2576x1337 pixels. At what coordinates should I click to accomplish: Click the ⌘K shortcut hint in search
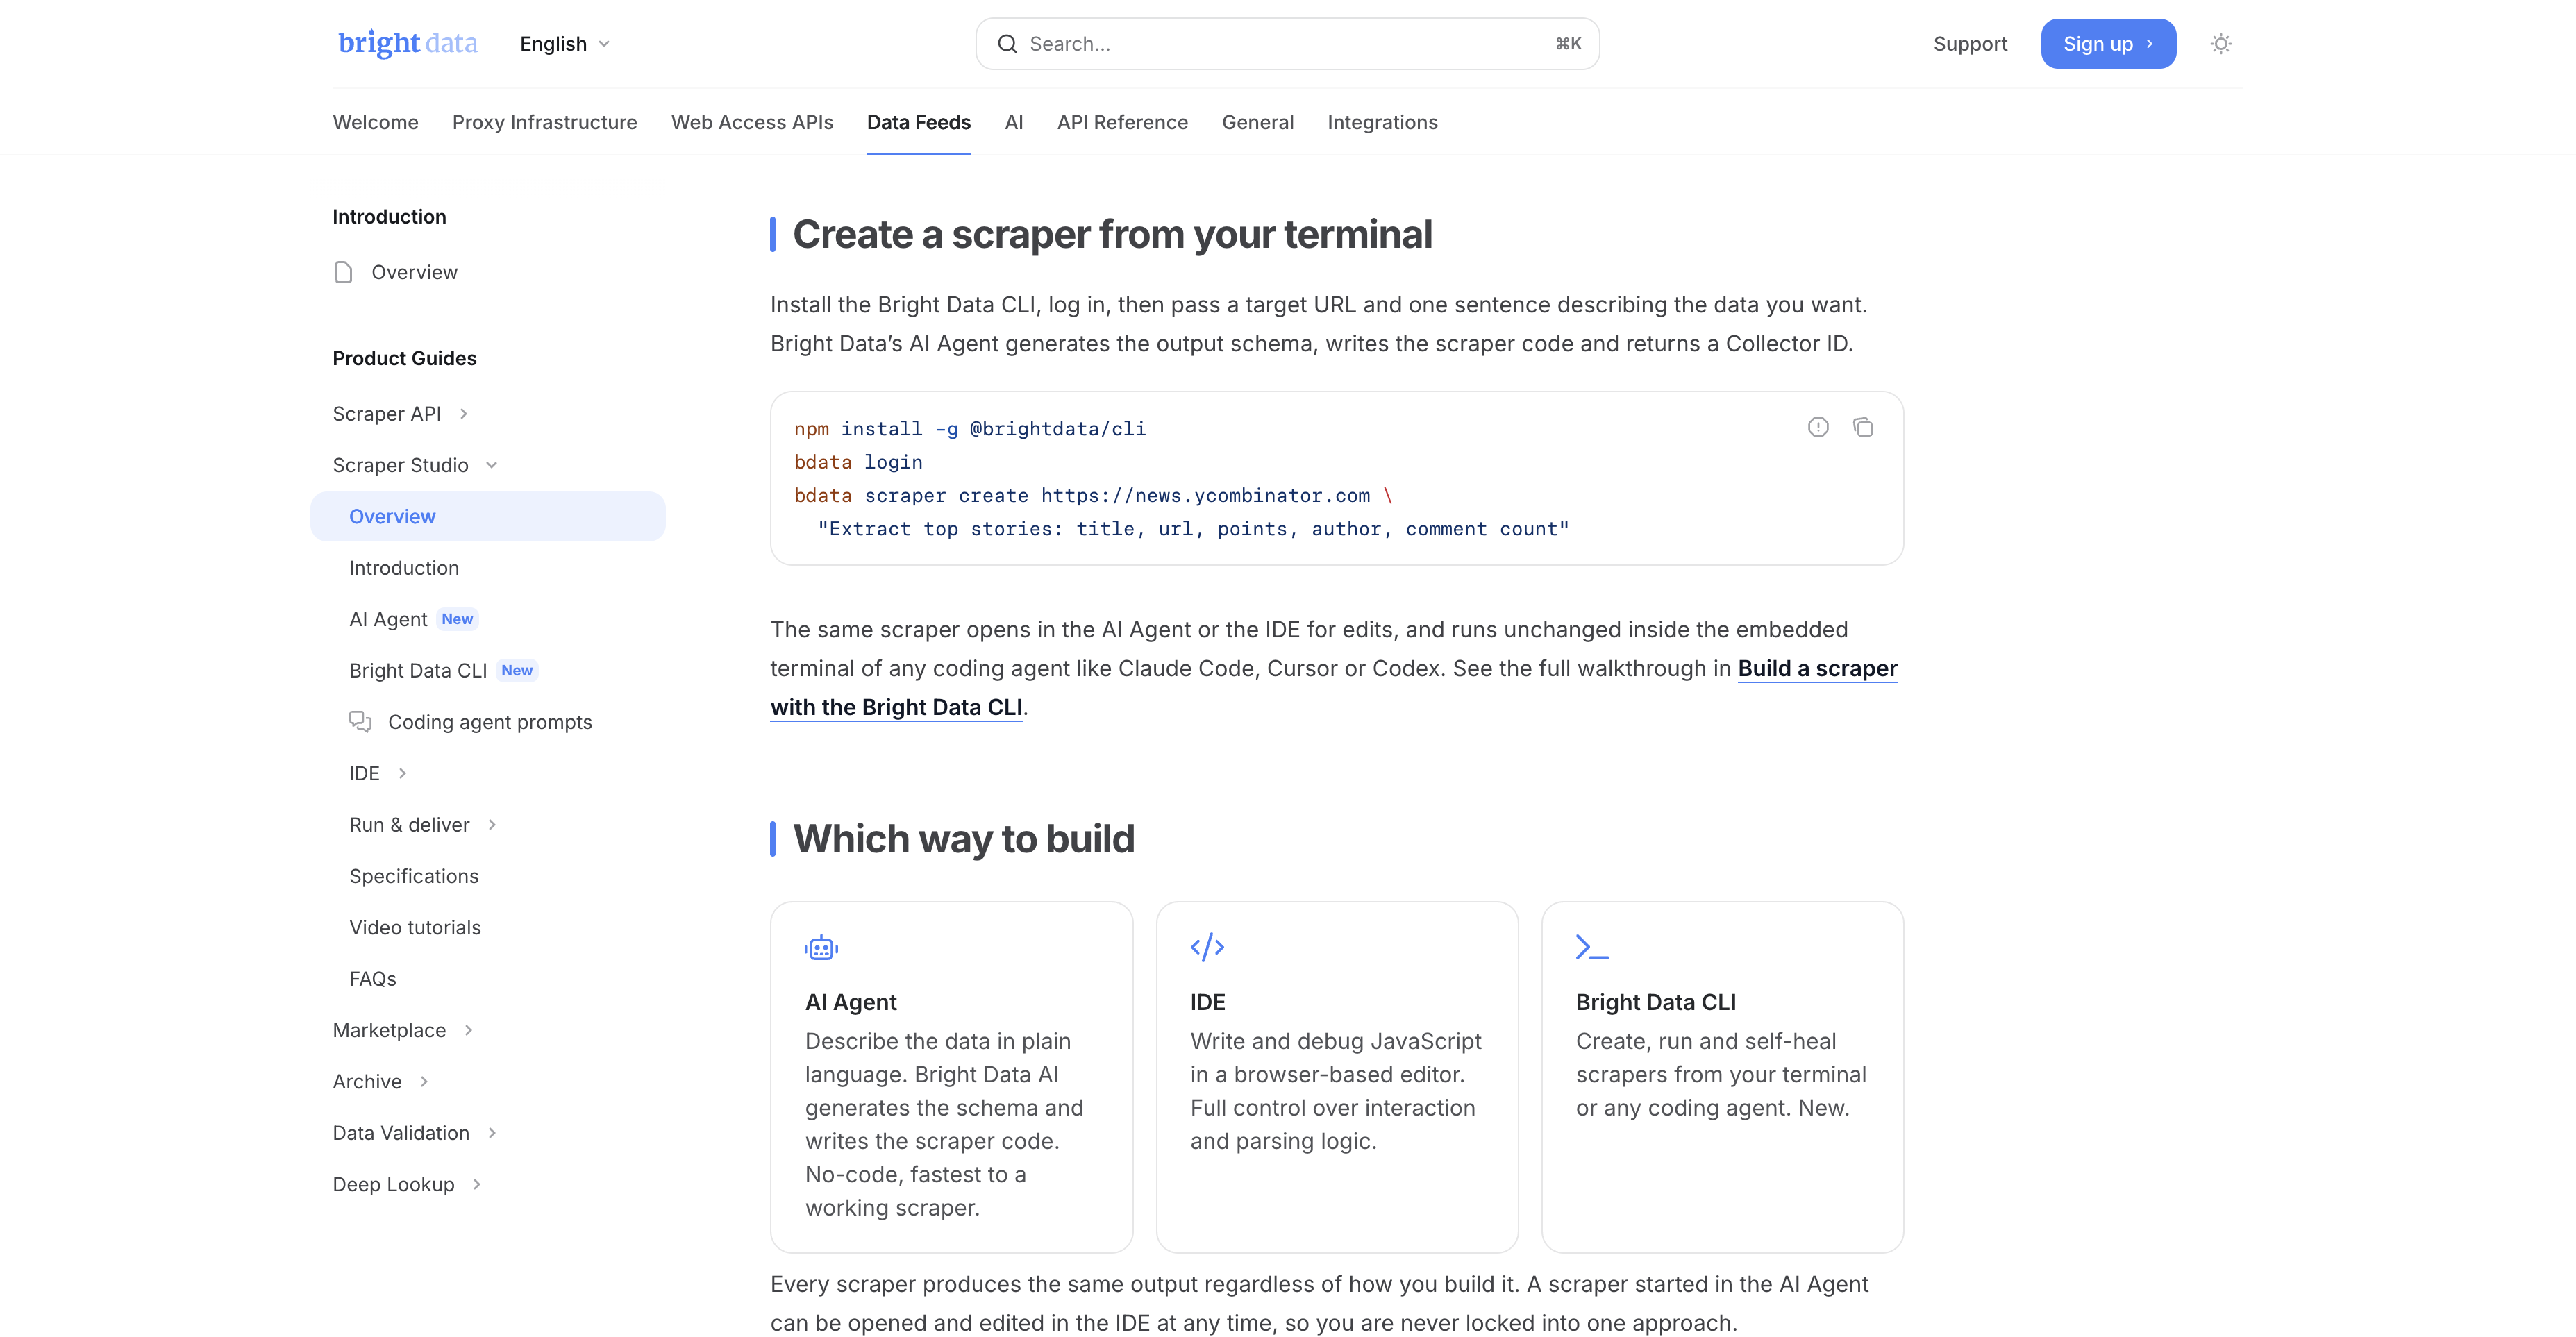(1568, 44)
